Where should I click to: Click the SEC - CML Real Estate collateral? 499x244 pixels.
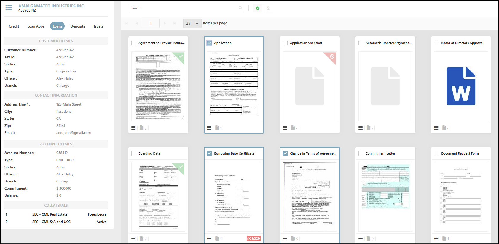[x=50, y=214]
